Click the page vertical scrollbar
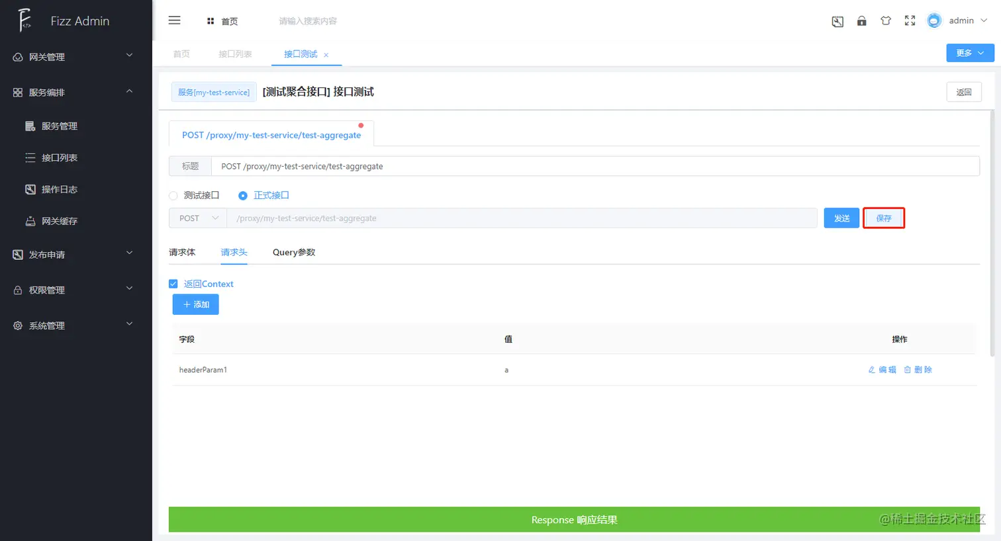 pyautogui.click(x=992, y=233)
